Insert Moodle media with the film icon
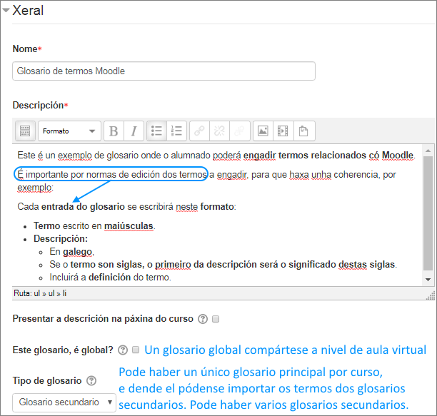 (x=283, y=131)
